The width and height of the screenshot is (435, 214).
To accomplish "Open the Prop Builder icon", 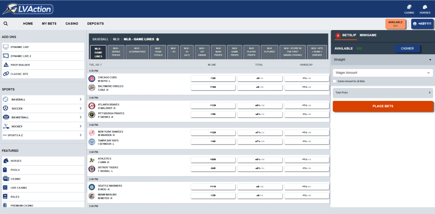I will pyautogui.click(x=6, y=65).
